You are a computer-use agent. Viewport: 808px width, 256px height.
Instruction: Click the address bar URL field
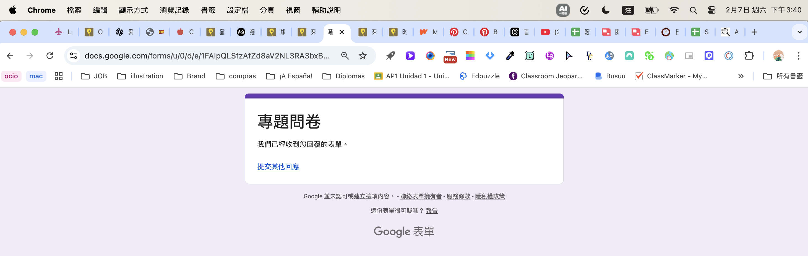click(207, 56)
